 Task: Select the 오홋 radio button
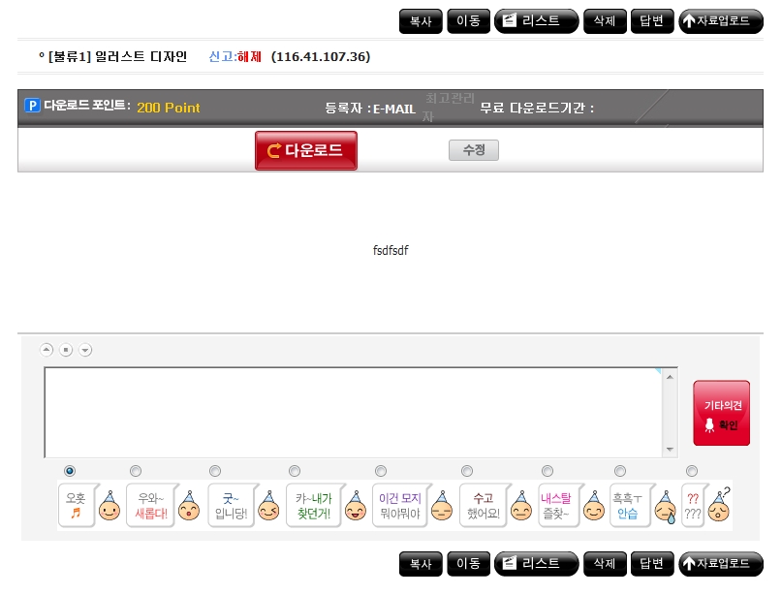(x=70, y=471)
